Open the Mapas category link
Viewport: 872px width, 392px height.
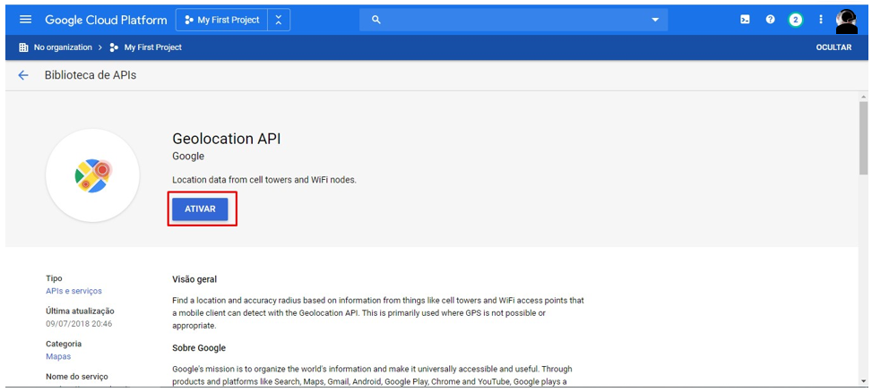point(58,356)
